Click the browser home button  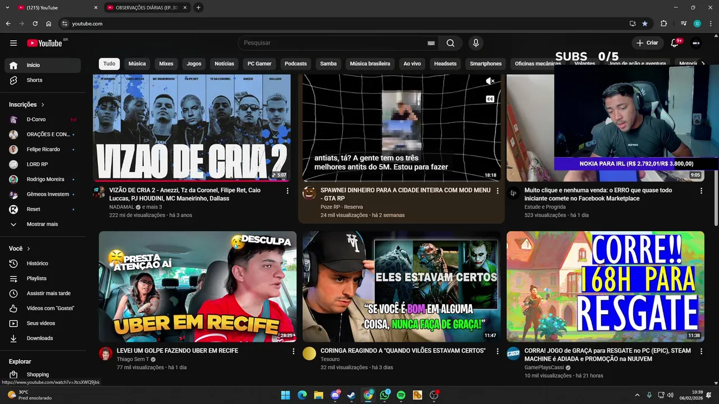(x=49, y=24)
